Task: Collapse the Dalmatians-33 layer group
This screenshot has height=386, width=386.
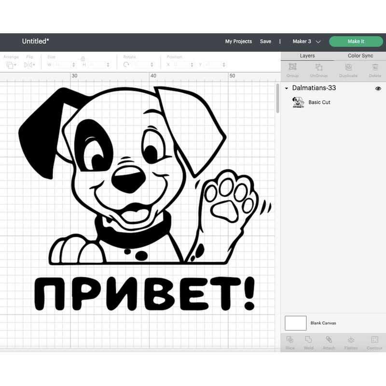Action: [286, 88]
